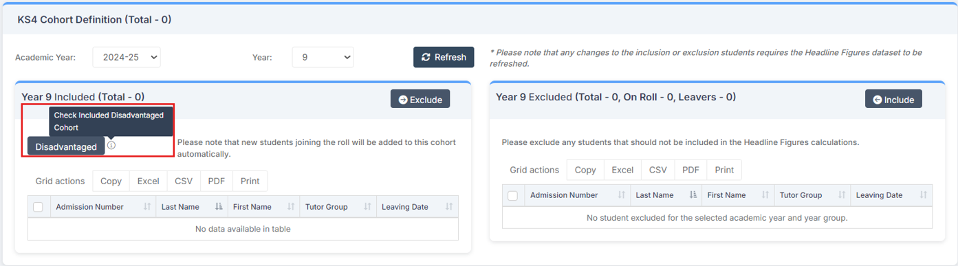Screen dimensions: 958x266
Task: Print the Included grid
Action: 250,181
